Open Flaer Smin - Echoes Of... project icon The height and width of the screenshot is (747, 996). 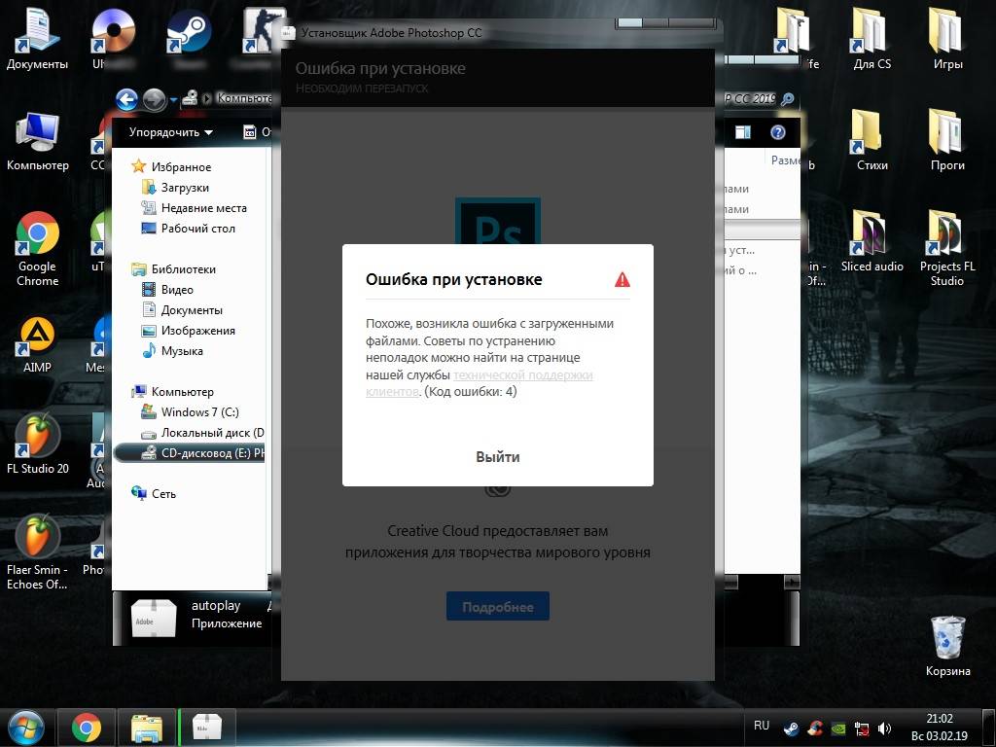point(38,551)
